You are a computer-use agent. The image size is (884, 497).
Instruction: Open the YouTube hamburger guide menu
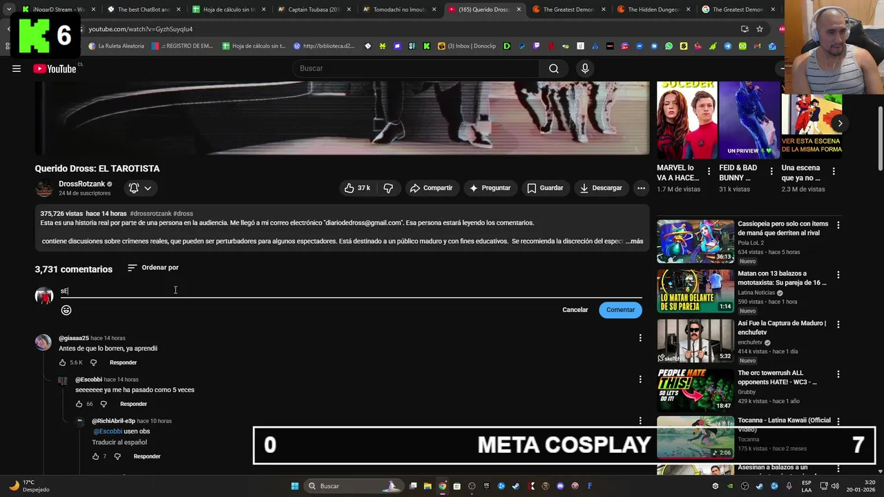click(17, 68)
